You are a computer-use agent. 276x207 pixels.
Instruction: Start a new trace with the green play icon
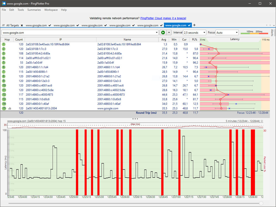pyautogui.click(x=163, y=32)
